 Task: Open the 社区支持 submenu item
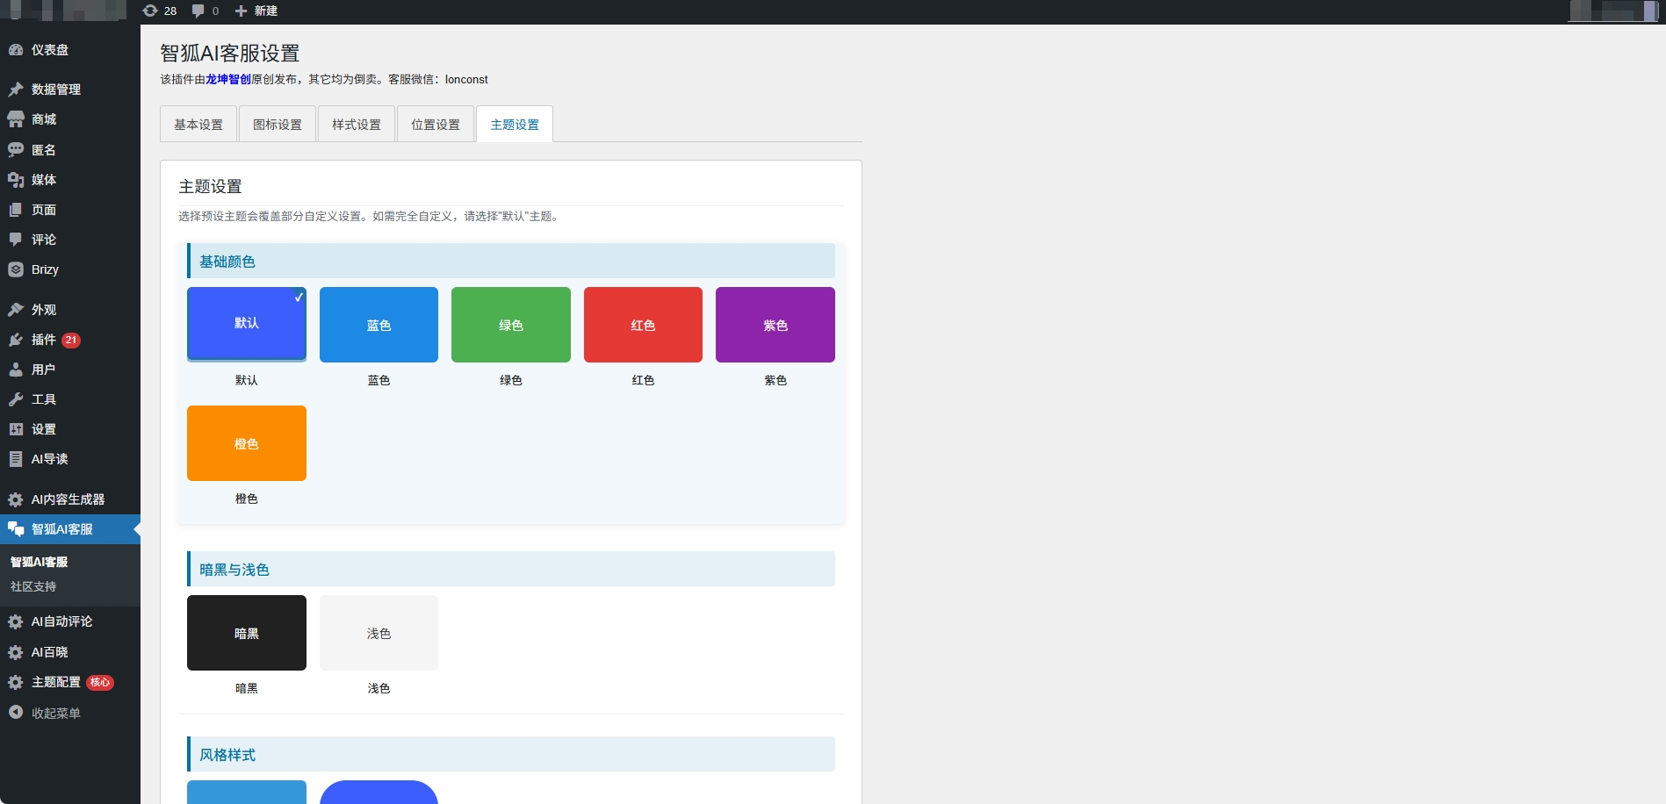33,586
